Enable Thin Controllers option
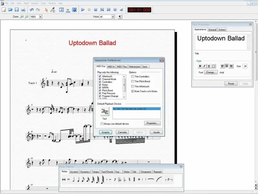The height and width of the screenshot is (194, 258). tap(133, 77)
